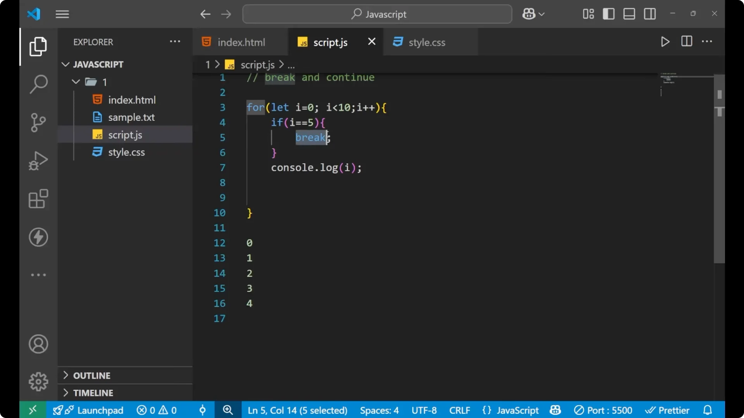
Task: Open notifications bell in status bar
Action: click(708, 410)
